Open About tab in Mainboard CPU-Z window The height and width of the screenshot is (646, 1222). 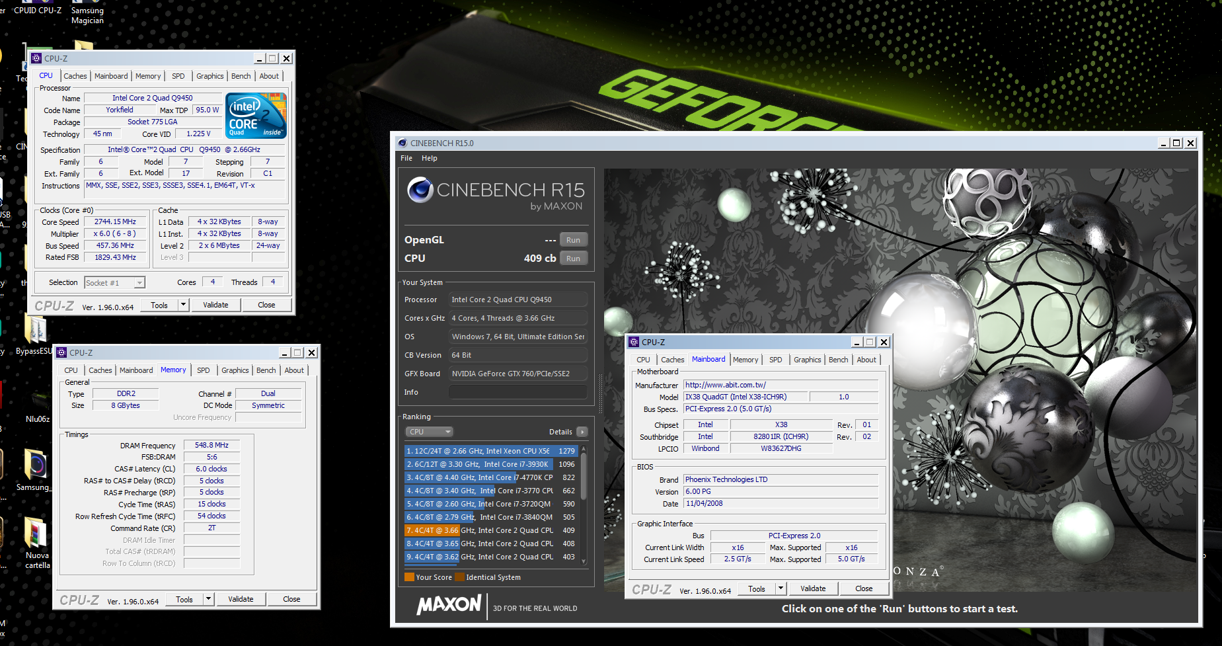866,360
